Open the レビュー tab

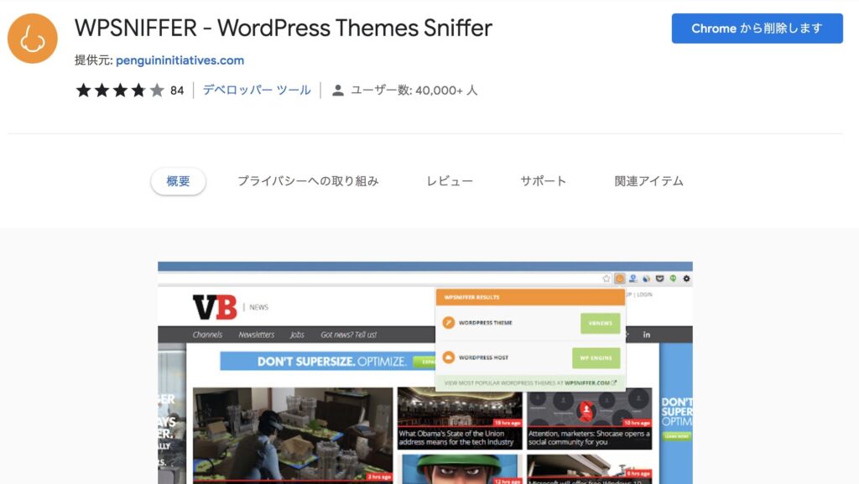click(450, 181)
